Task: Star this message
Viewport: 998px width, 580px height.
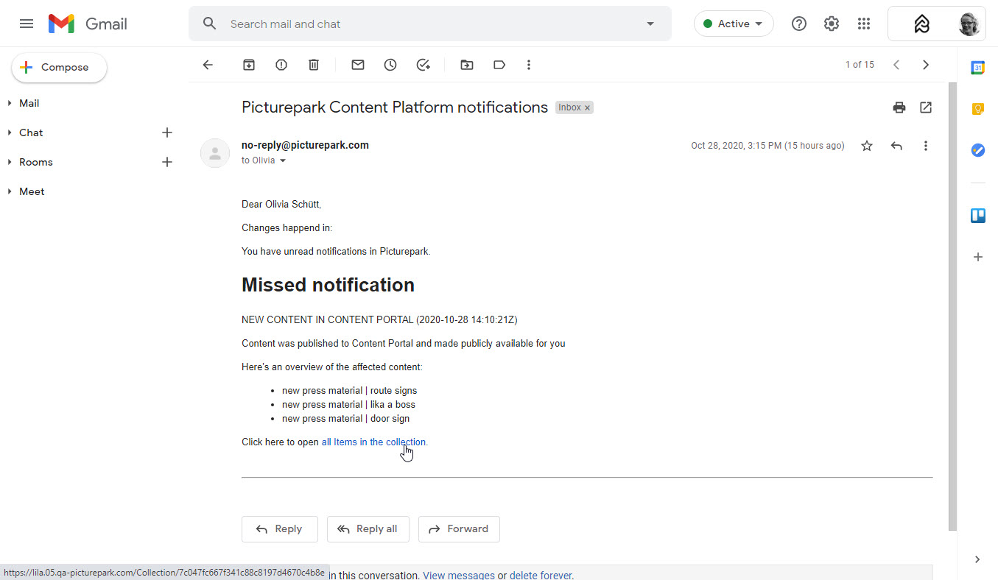Action: [867, 146]
